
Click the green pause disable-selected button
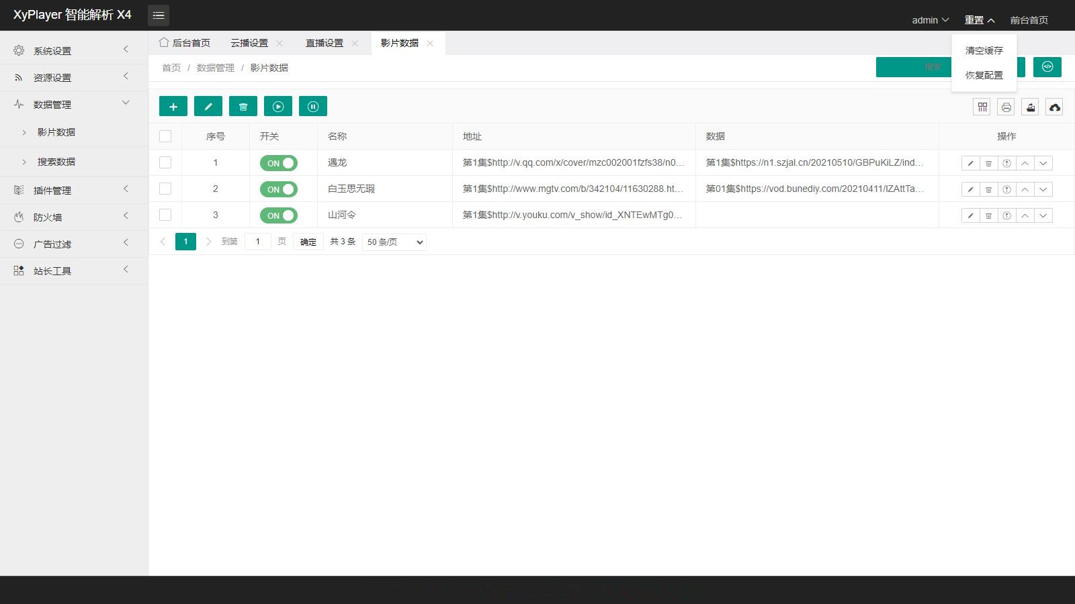pos(313,106)
